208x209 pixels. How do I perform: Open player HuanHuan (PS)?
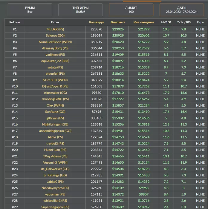(x=55, y=150)
